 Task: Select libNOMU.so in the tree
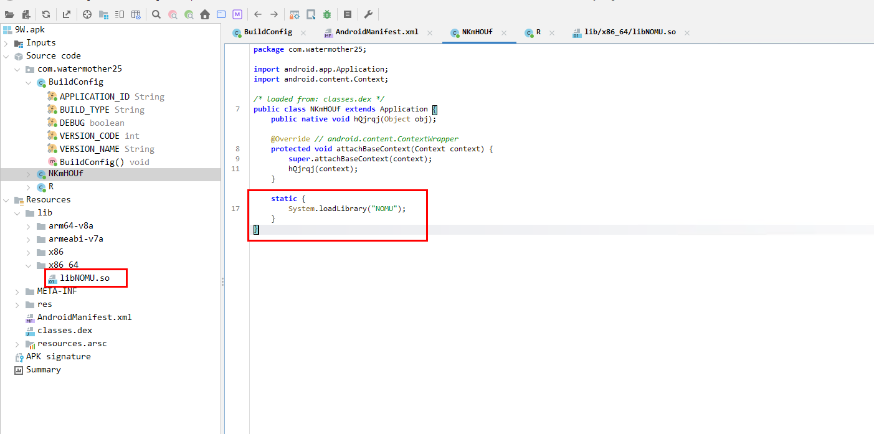84,278
